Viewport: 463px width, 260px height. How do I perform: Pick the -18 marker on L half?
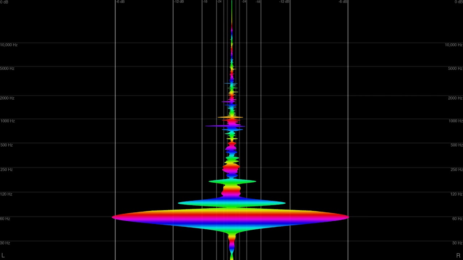205,2
